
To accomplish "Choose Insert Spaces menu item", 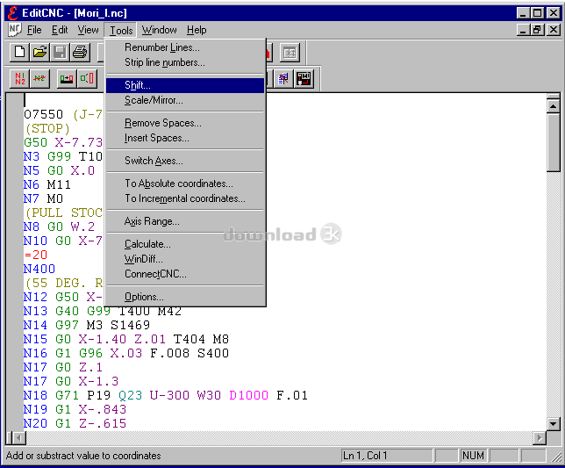I will [185, 138].
